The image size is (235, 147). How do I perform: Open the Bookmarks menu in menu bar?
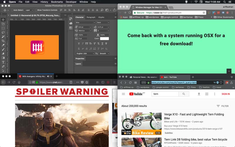[57, 2]
